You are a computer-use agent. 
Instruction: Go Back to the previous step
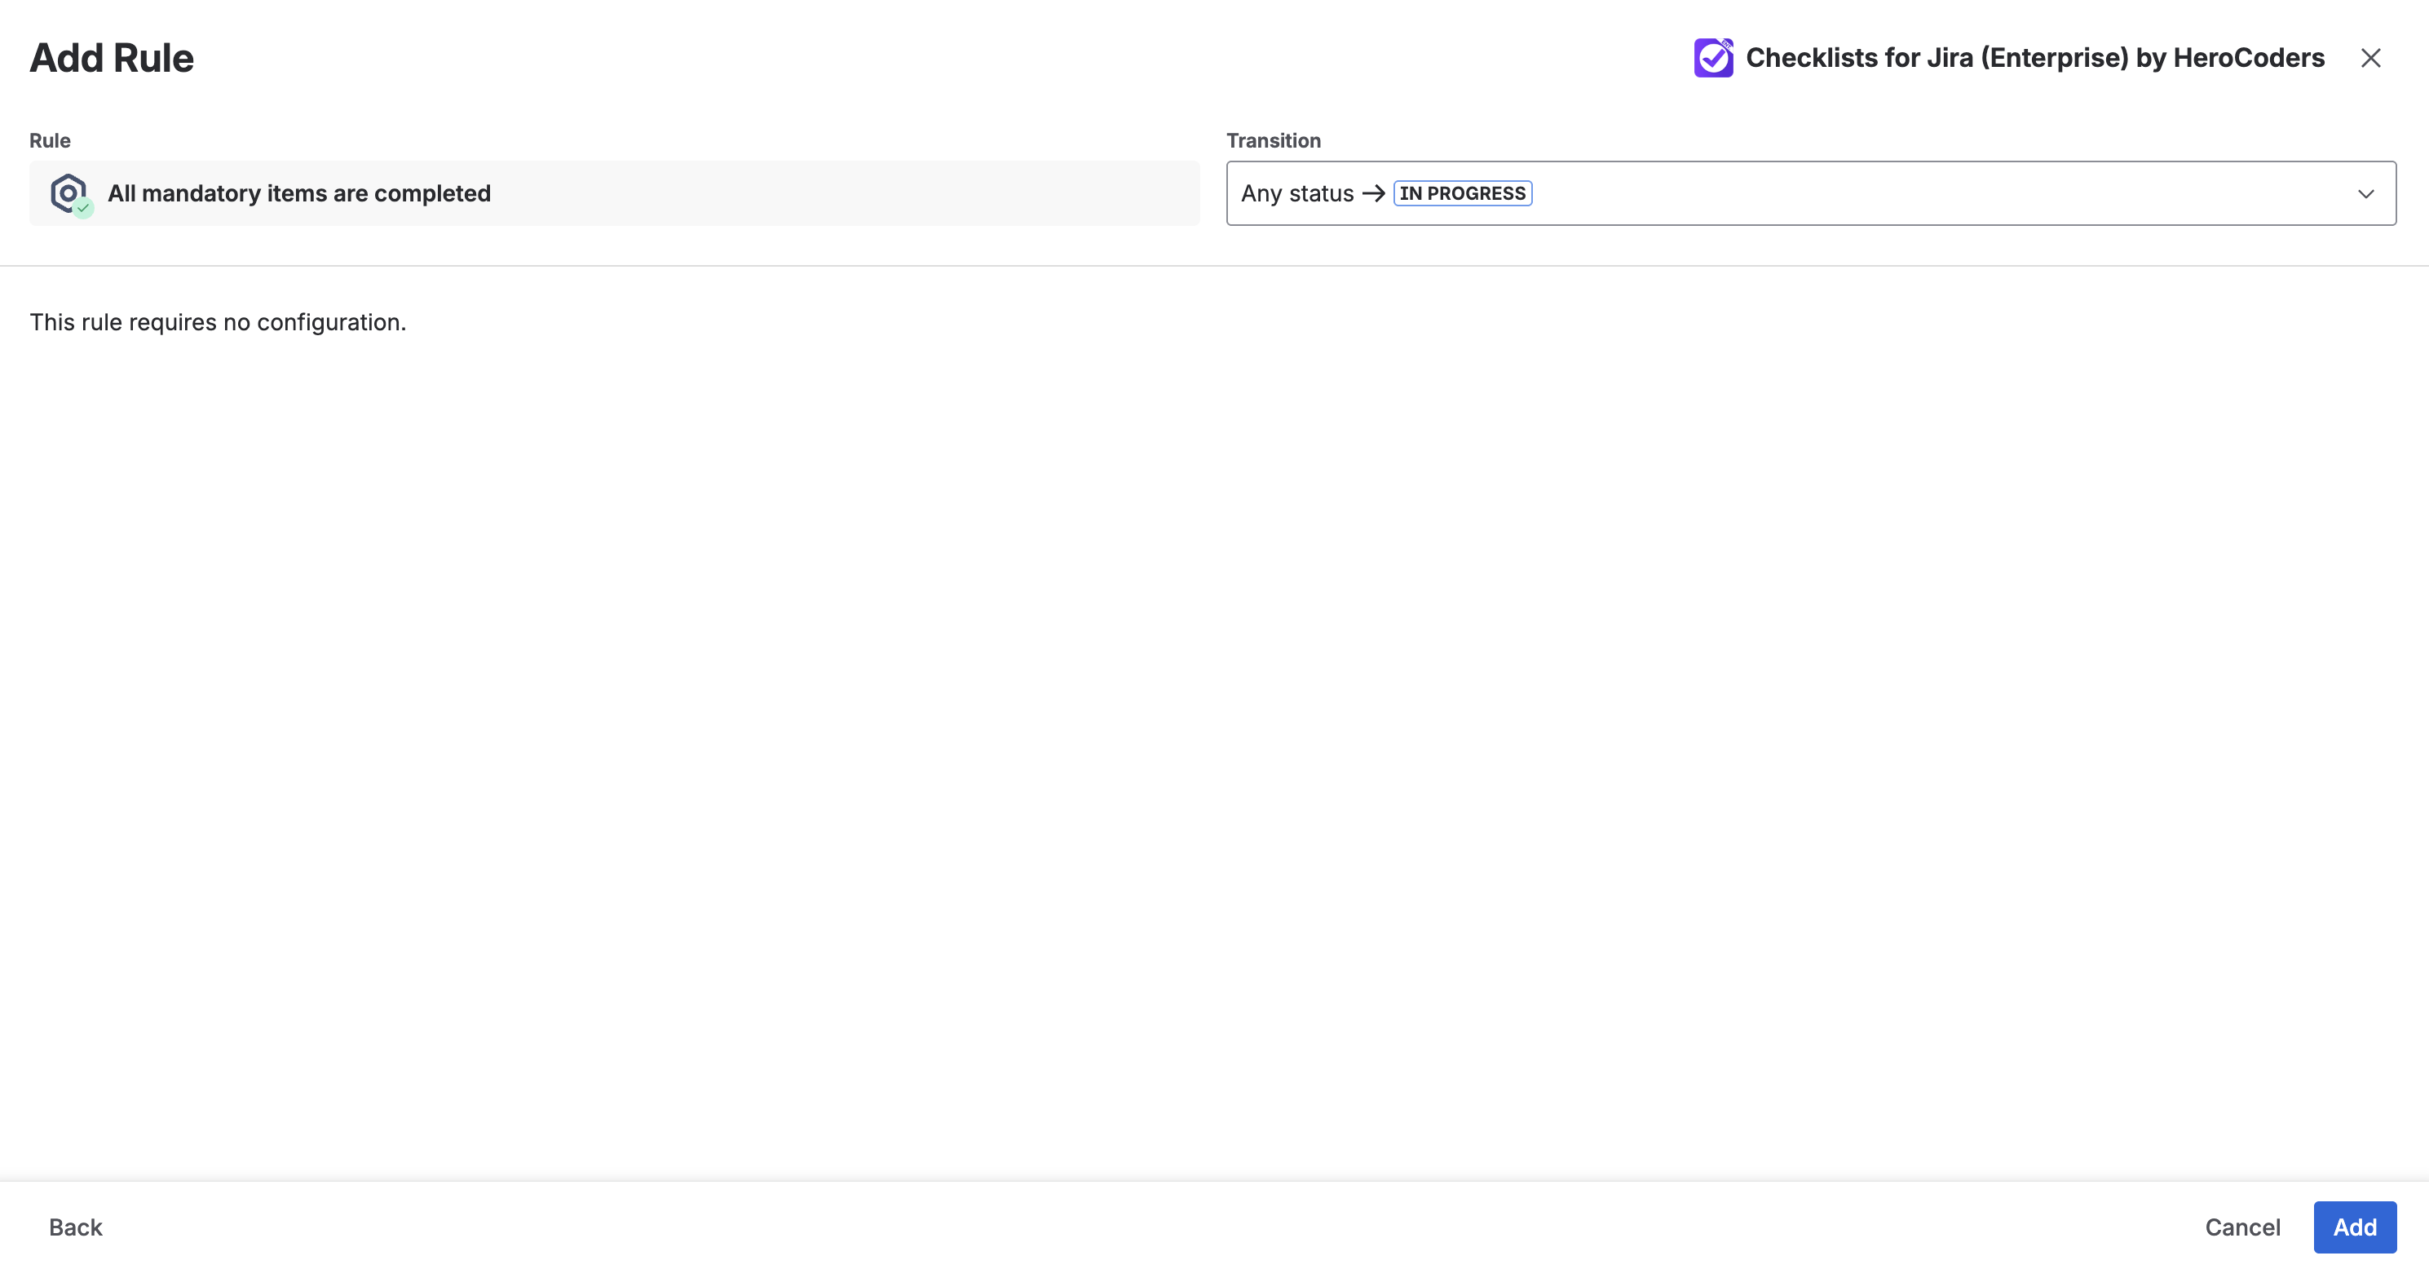(74, 1227)
